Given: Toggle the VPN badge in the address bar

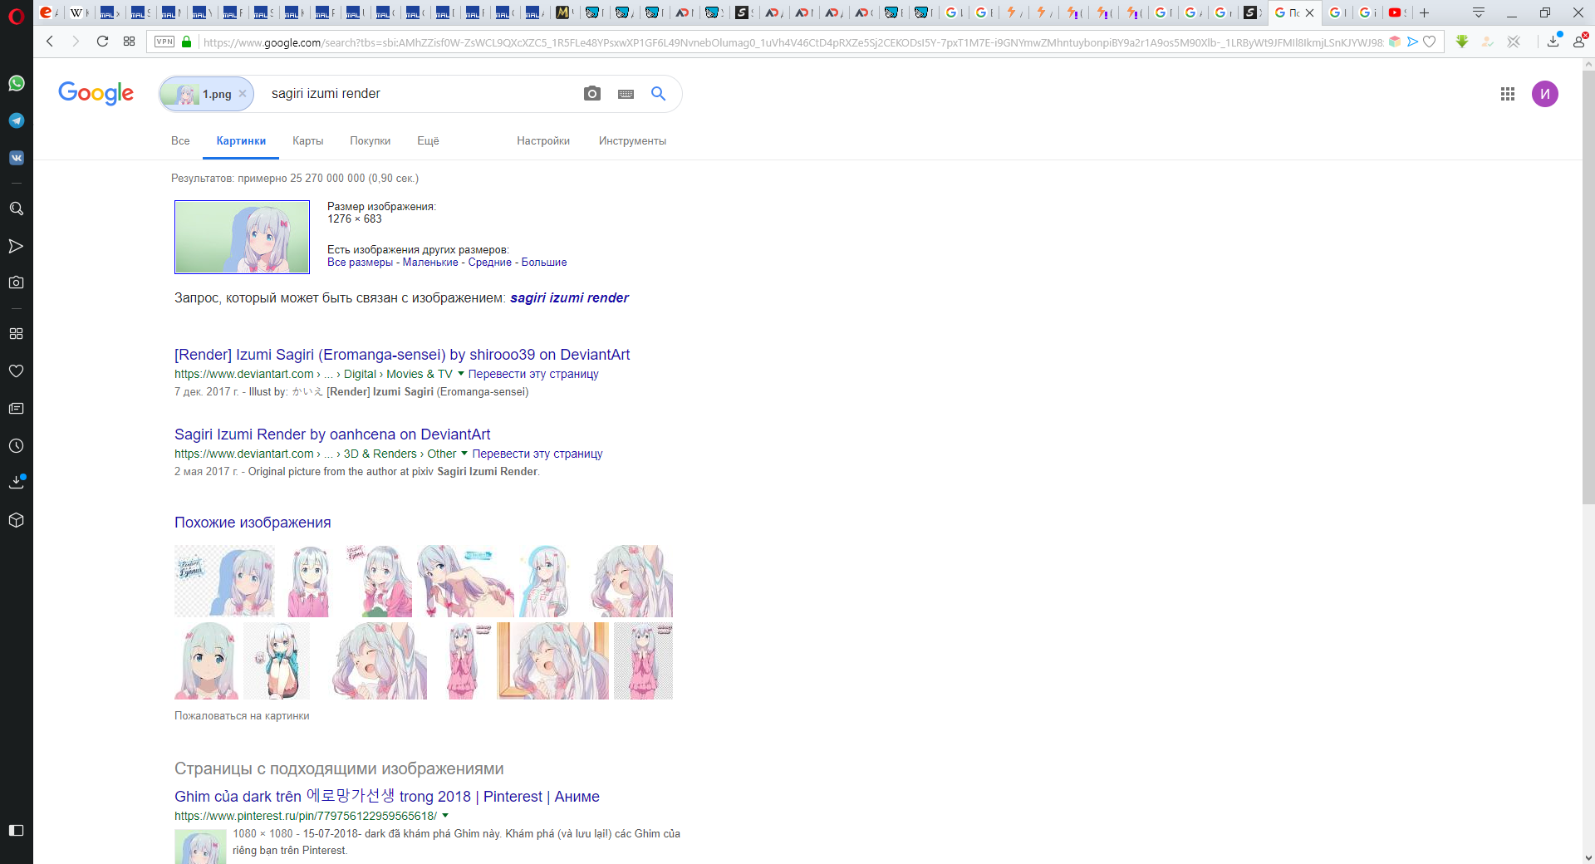Looking at the screenshot, I should (164, 42).
